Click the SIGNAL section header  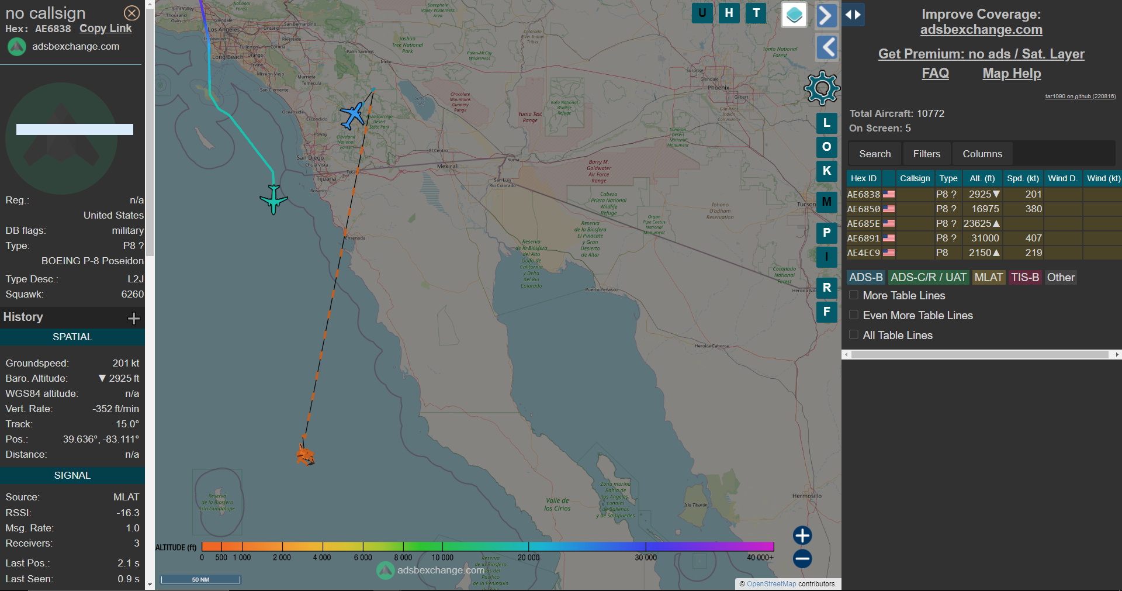tap(72, 475)
